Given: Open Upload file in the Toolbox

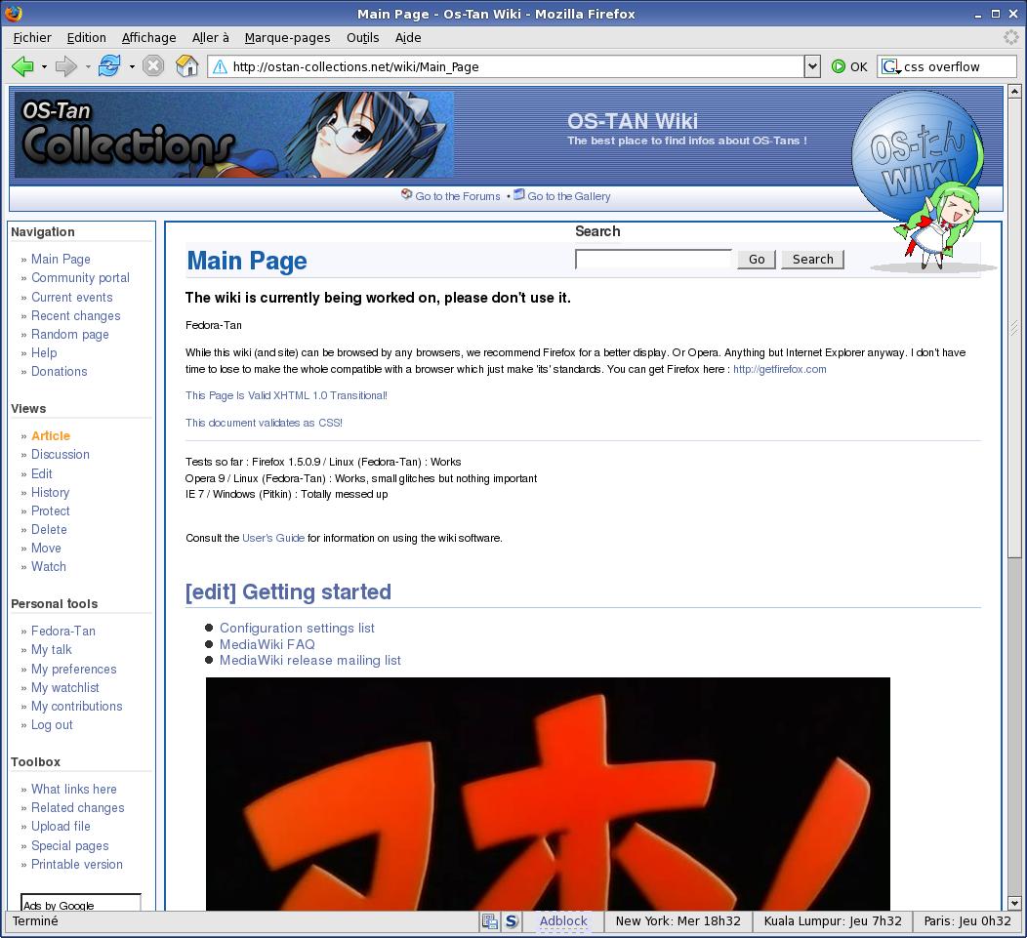Looking at the screenshot, I should point(61,826).
